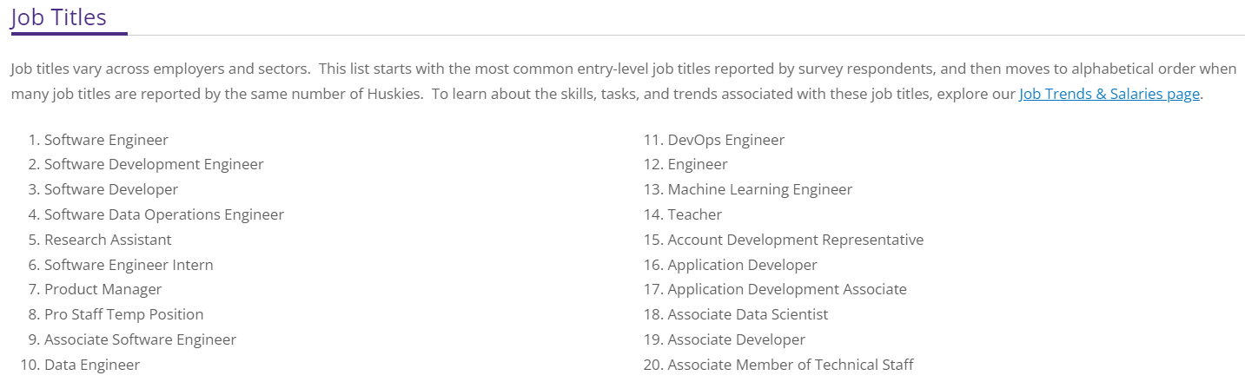
Task: Click Associate Member of Technical Staff
Action: point(790,365)
